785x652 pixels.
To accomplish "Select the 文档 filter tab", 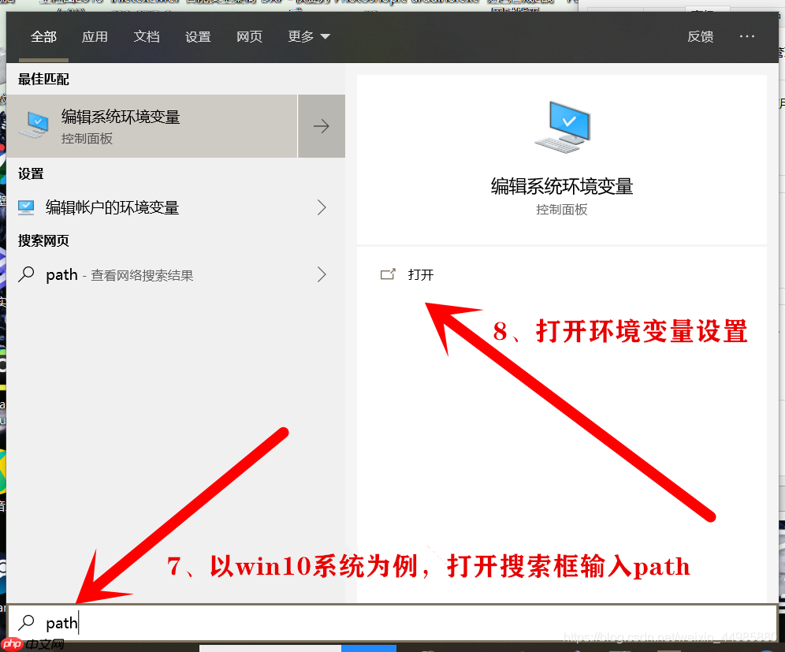I will click(x=147, y=36).
